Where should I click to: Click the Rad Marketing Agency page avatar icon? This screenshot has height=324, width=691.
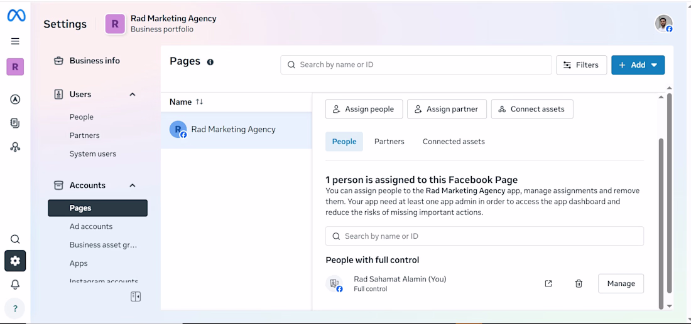coord(178,129)
